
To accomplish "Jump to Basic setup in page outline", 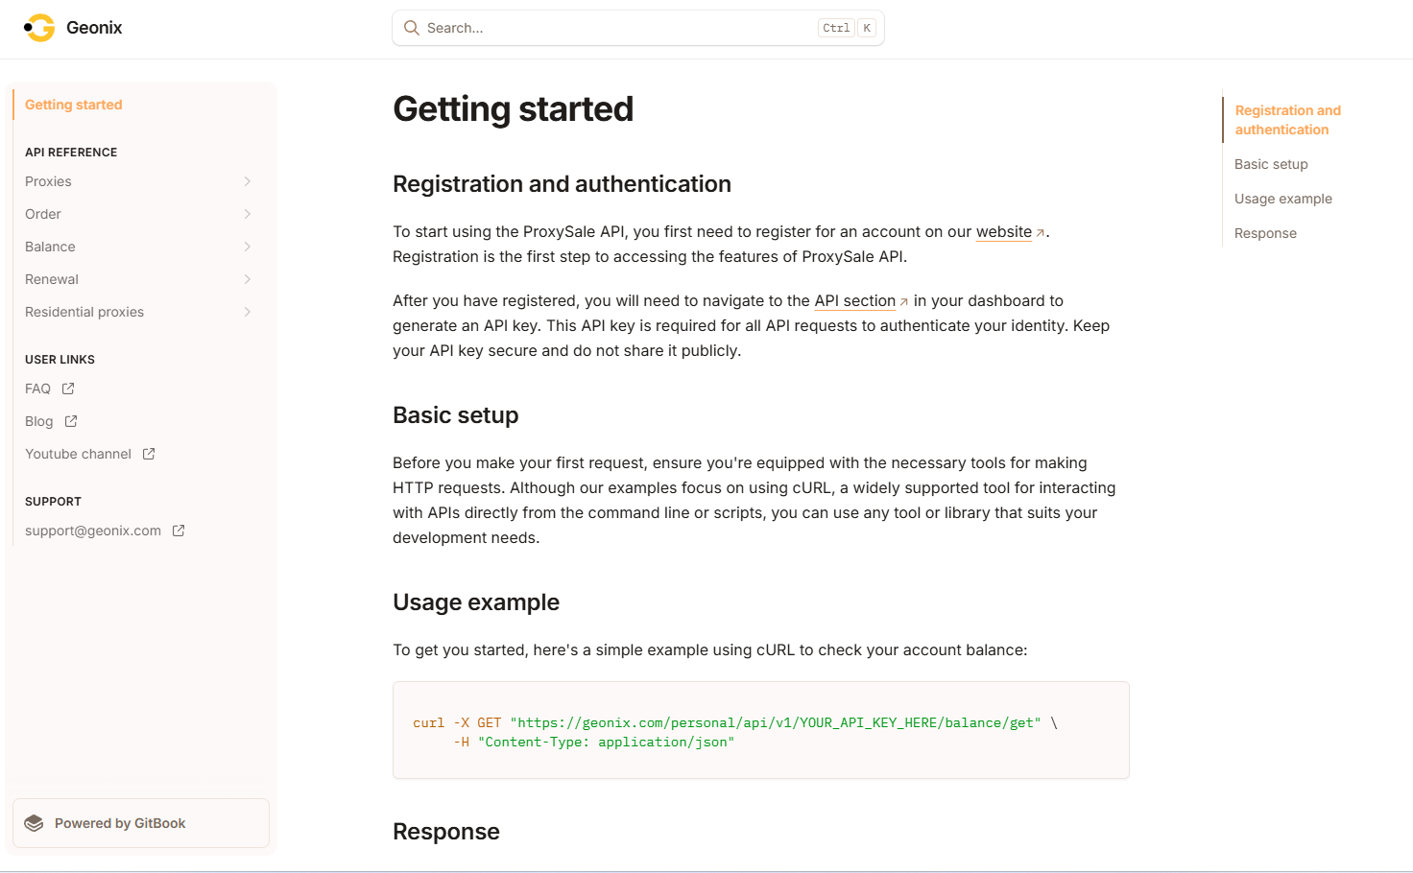I will point(1271,164).
